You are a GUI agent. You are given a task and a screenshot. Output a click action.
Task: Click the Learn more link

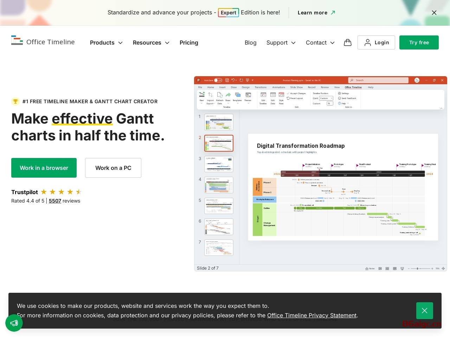316,13
